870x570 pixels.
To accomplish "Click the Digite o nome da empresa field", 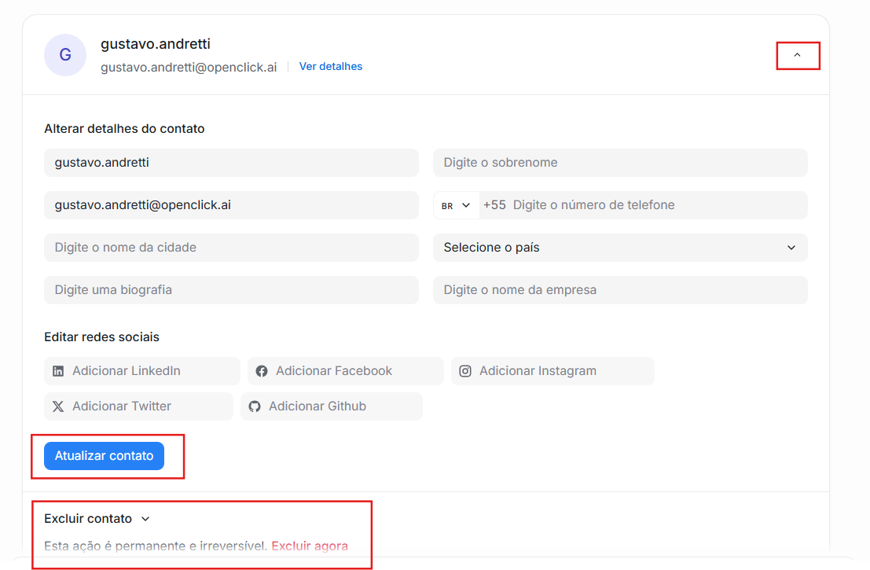I will click(619, 290).
